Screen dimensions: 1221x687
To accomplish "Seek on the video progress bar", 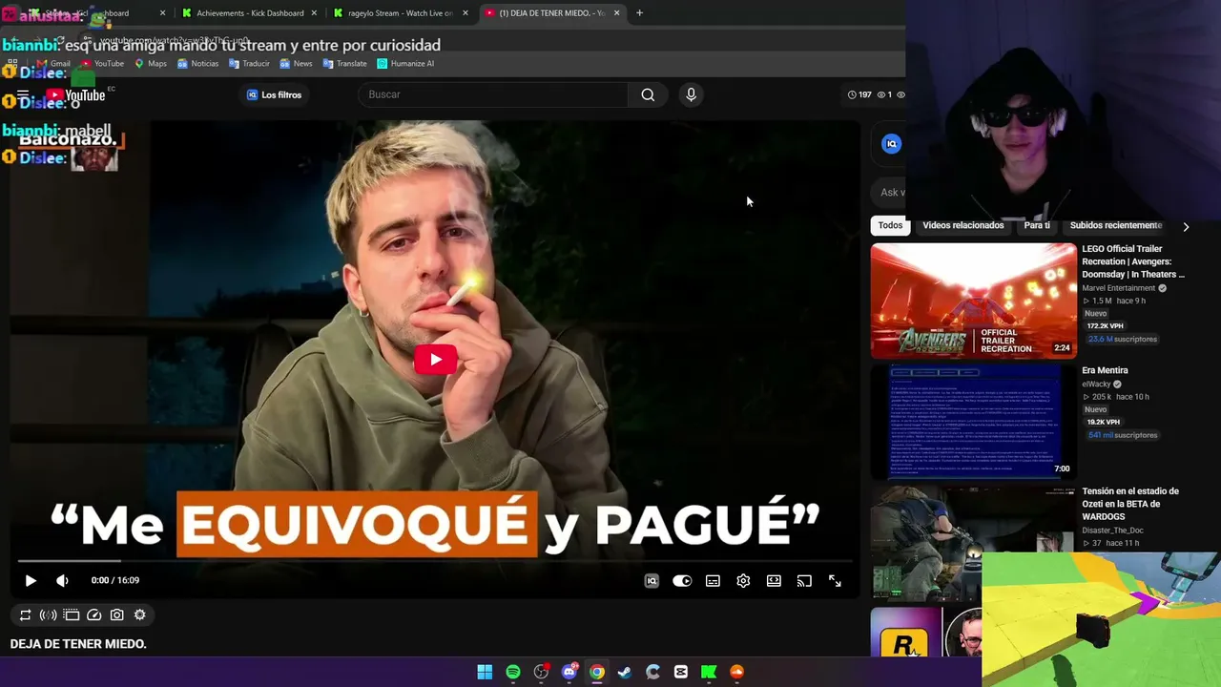I will coord(435,561).
